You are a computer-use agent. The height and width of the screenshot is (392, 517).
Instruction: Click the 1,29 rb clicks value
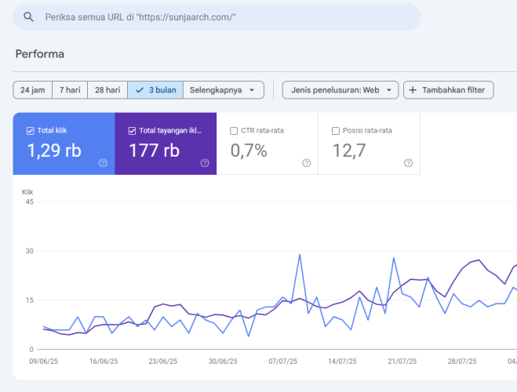[54, 151]
